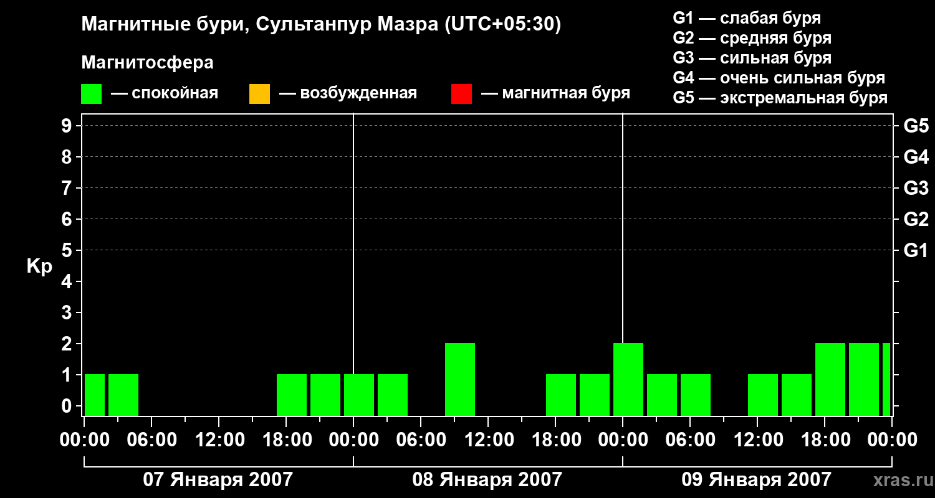Click the "06:00" time label for 09 Января

(x=690, y=439)
